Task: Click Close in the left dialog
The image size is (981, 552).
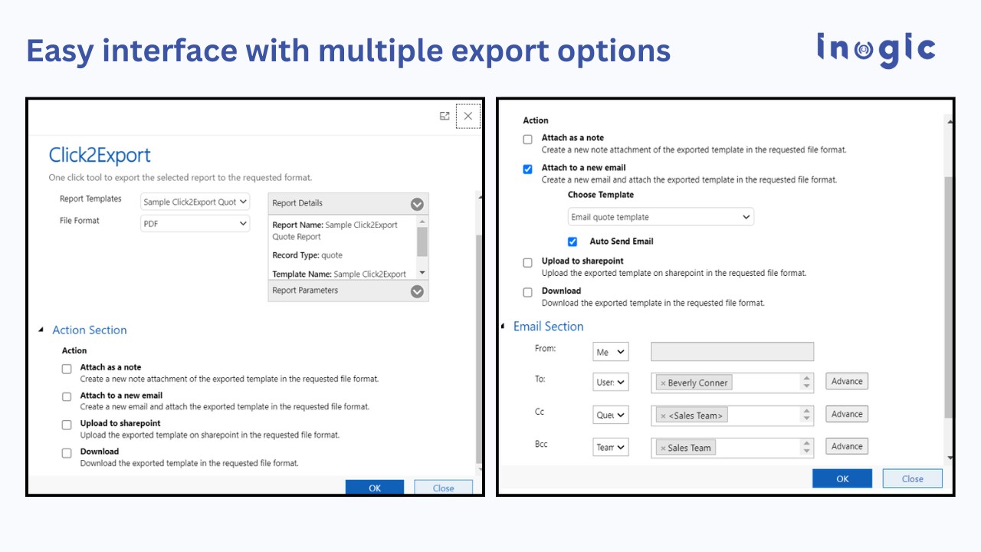Action: [444, 488]
